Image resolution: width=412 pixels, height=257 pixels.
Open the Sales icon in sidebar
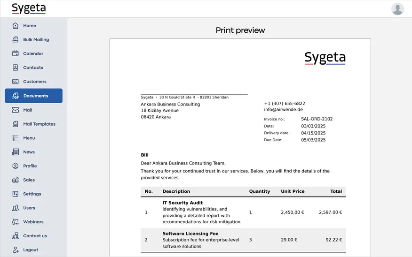coord(16,180)
